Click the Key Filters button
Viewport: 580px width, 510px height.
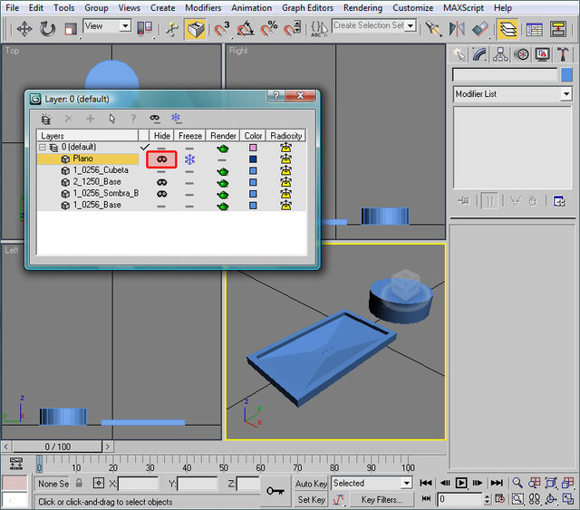382,499
